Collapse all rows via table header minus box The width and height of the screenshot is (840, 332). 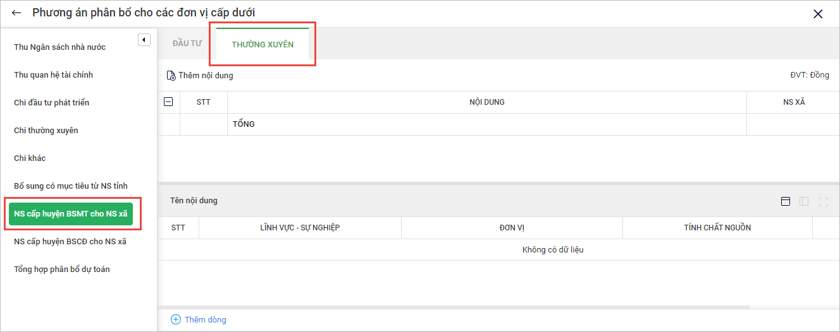pos(168,102)
